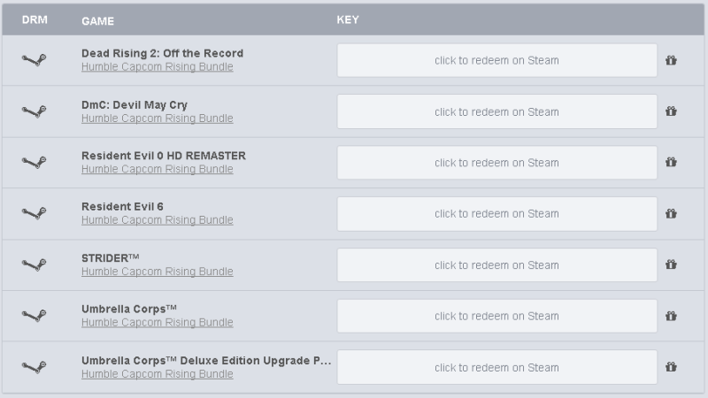
Task: Open Humble Capcom Rising Bundle link under STRIDER
Action: tap(158, 272)
